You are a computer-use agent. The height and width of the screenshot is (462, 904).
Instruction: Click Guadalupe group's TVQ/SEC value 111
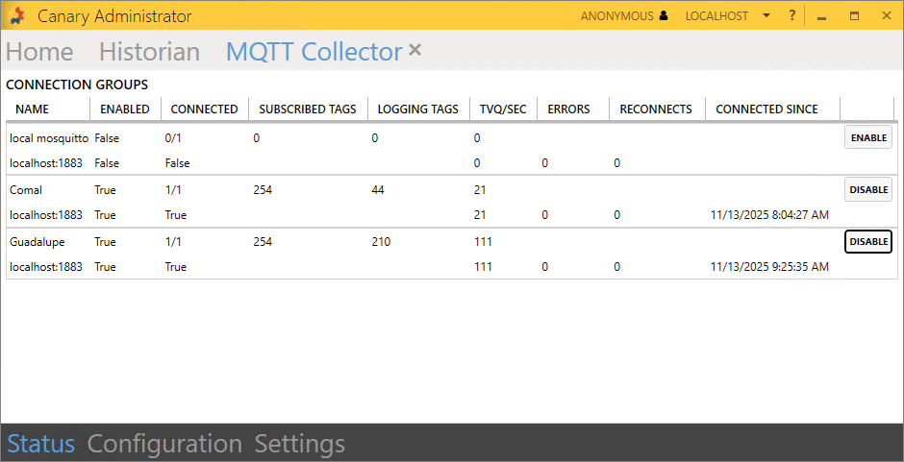click(483, 242)
